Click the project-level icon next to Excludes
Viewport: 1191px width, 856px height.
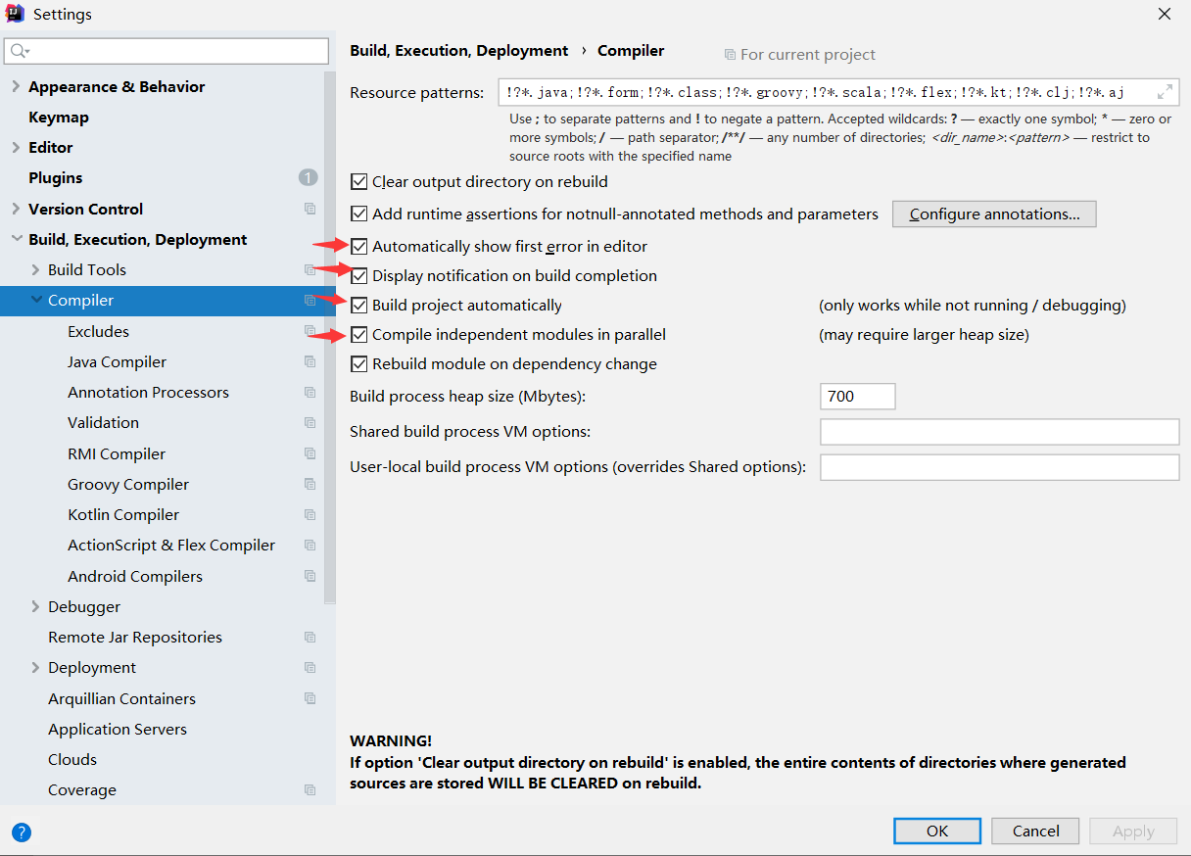[310, 331]
